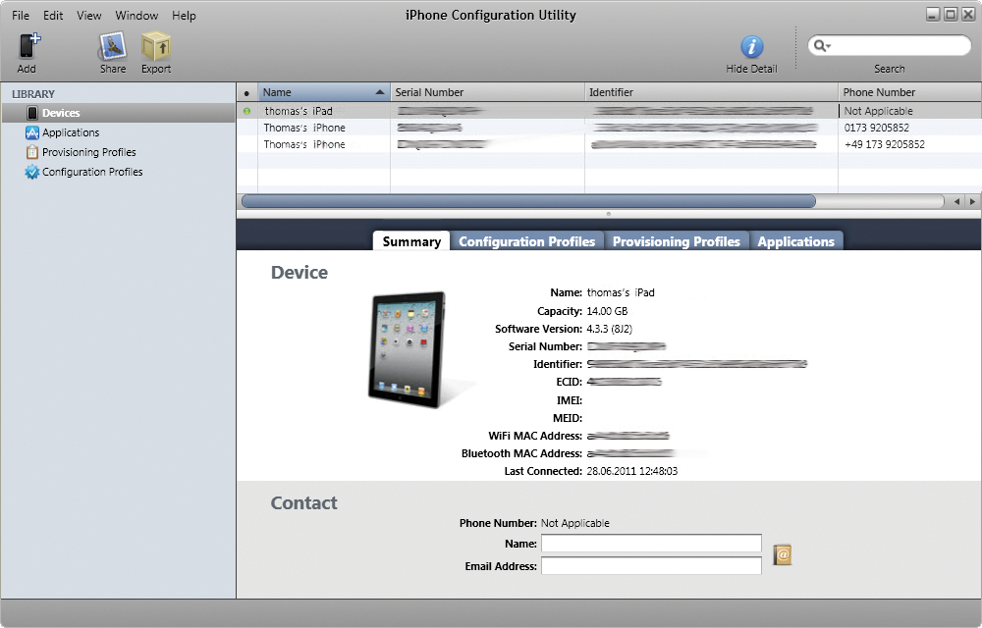The image size is (982, 628).
Task: Click Hide Detail info icon
Action: (x=751, y=45)
